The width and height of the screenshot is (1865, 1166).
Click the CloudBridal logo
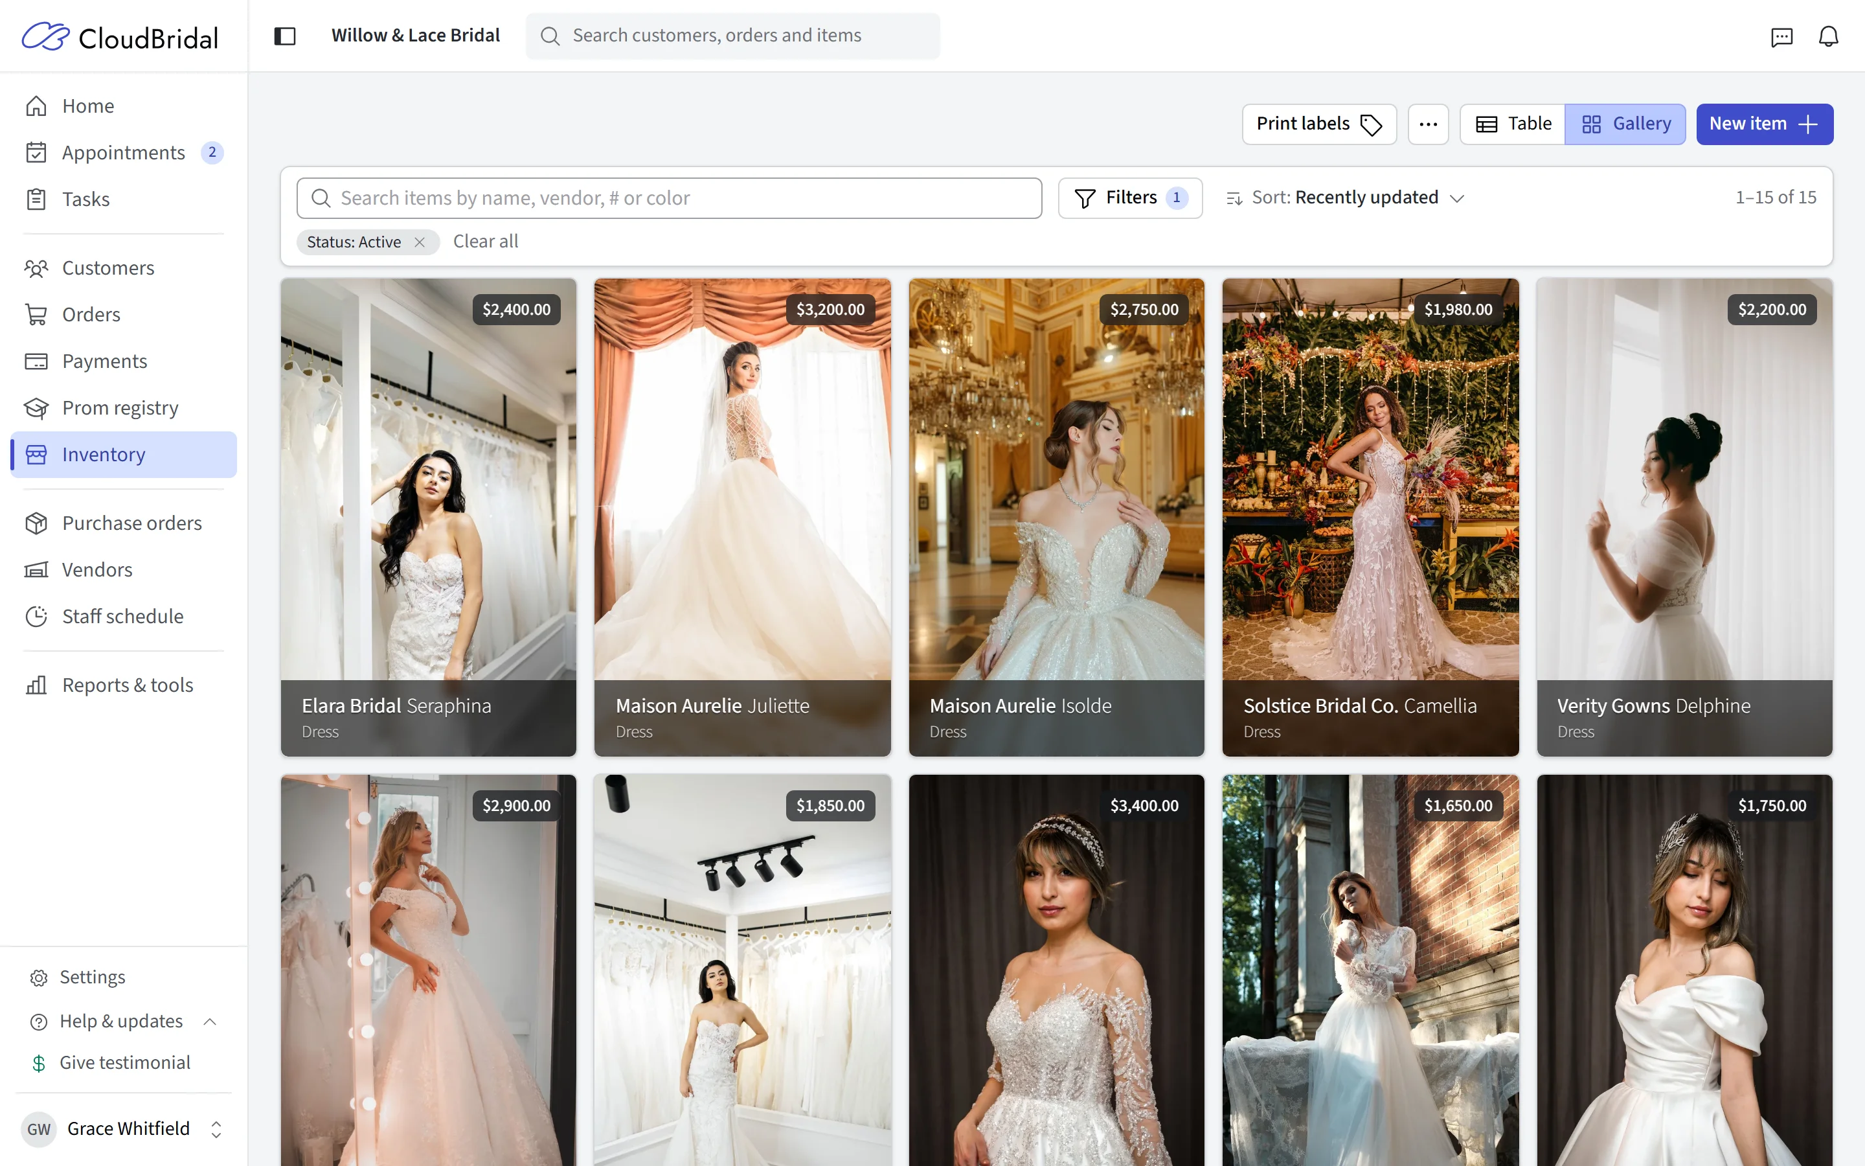[x=120, y=36]
